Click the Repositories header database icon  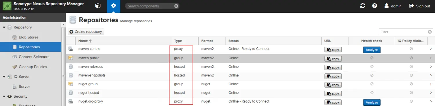73,20
